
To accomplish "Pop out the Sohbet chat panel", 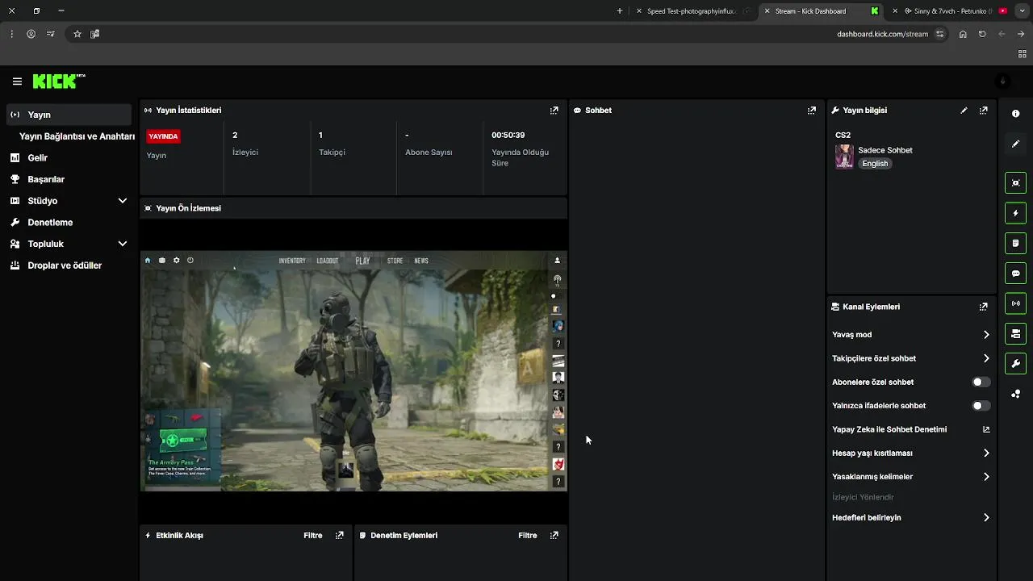I will click(x=812, y=111).
